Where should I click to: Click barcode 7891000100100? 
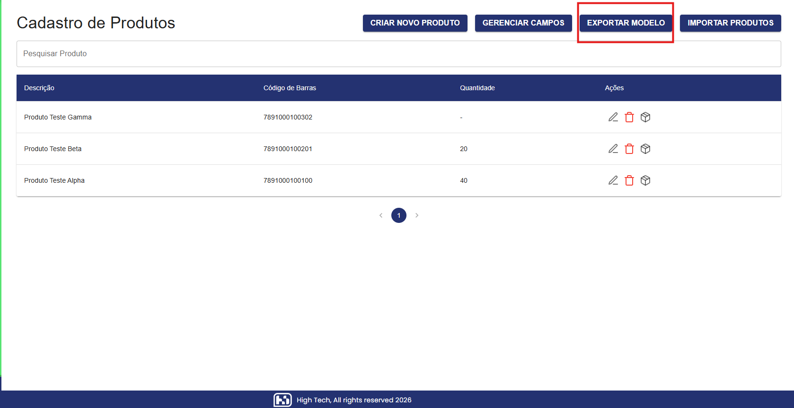point(288,180)
